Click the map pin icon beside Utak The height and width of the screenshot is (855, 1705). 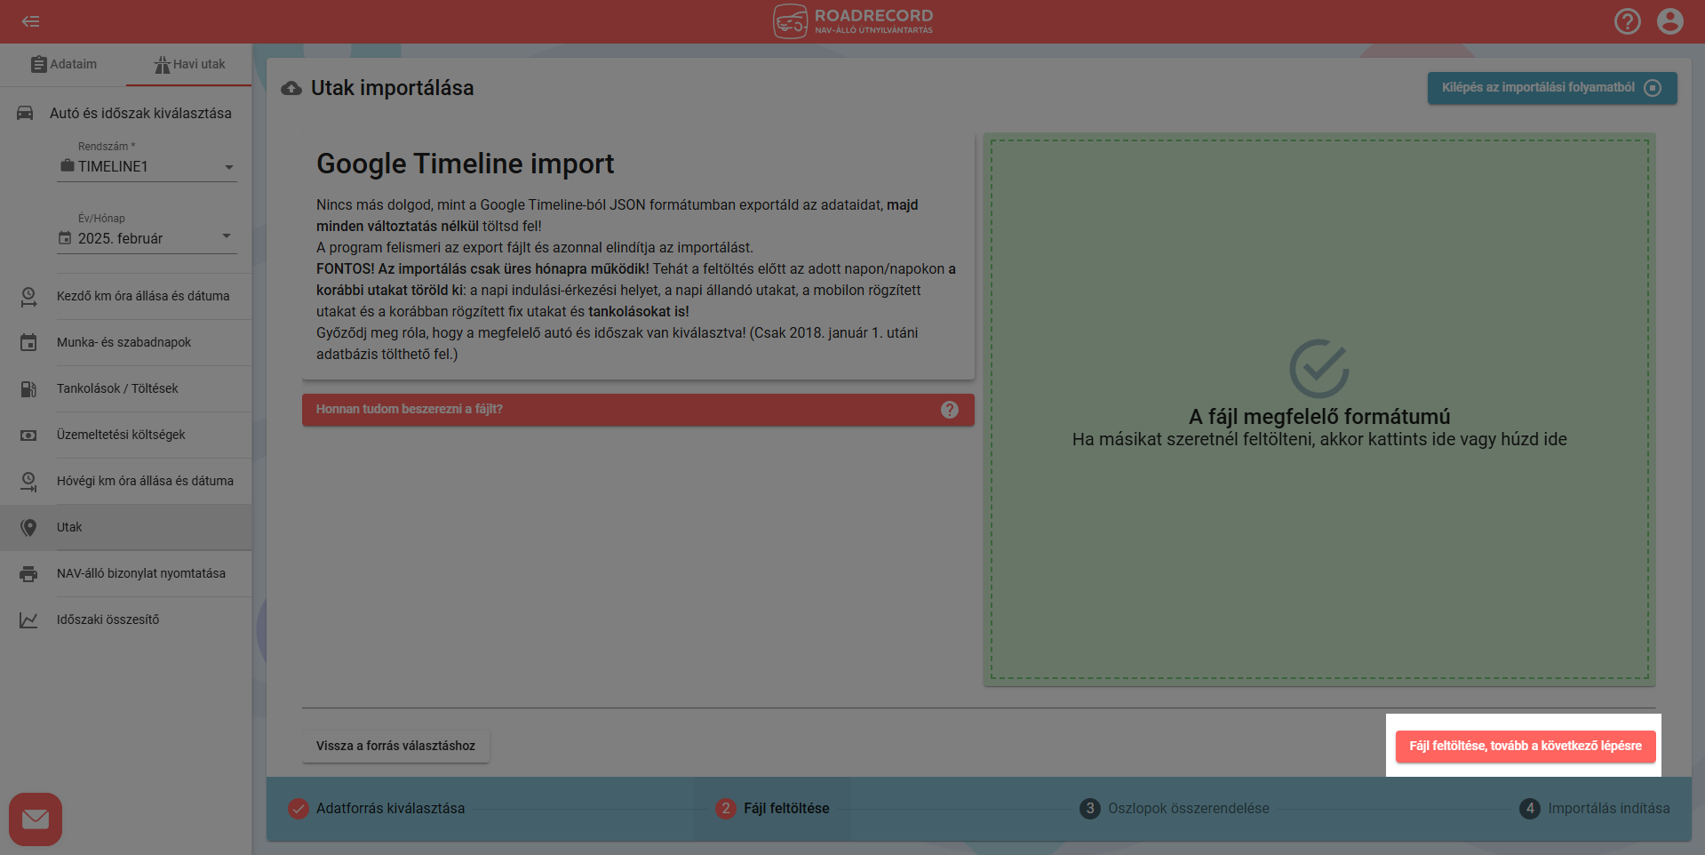pyautogui.click(x=28, y=528)
